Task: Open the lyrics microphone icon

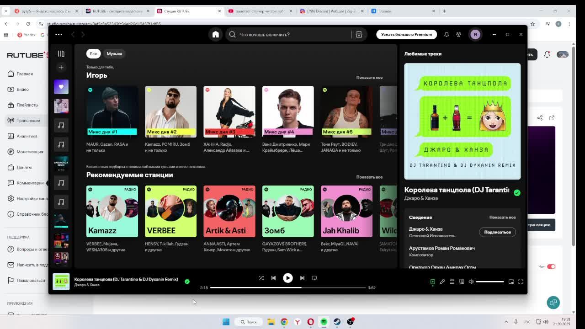Action: point(442,281)
